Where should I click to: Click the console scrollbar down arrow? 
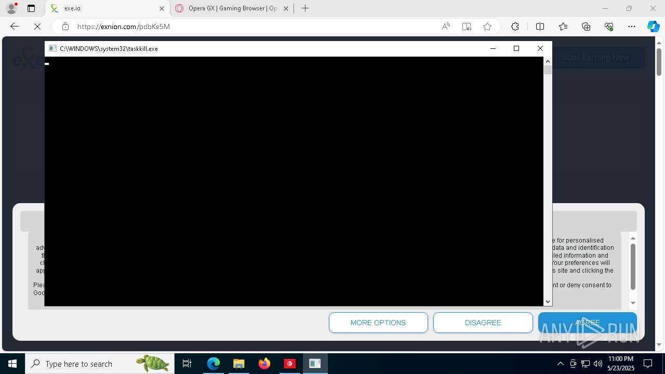click(x=548, y=302)
